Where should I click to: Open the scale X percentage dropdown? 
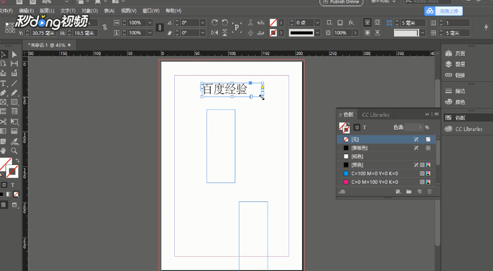click(150, 23)
